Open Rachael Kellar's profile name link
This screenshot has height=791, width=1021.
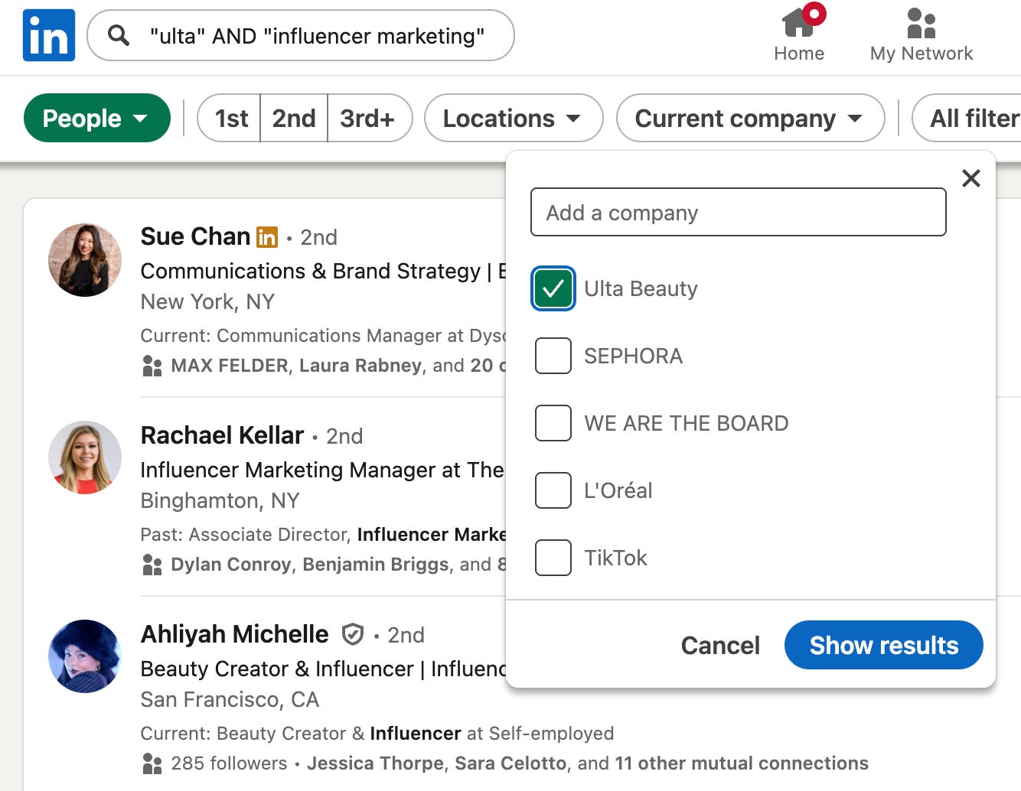point(222,435)
